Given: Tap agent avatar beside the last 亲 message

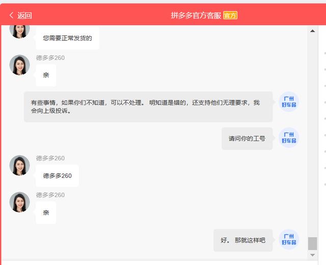Looking at the screenshot, I should pyautogui.click(x=19, y=202).
